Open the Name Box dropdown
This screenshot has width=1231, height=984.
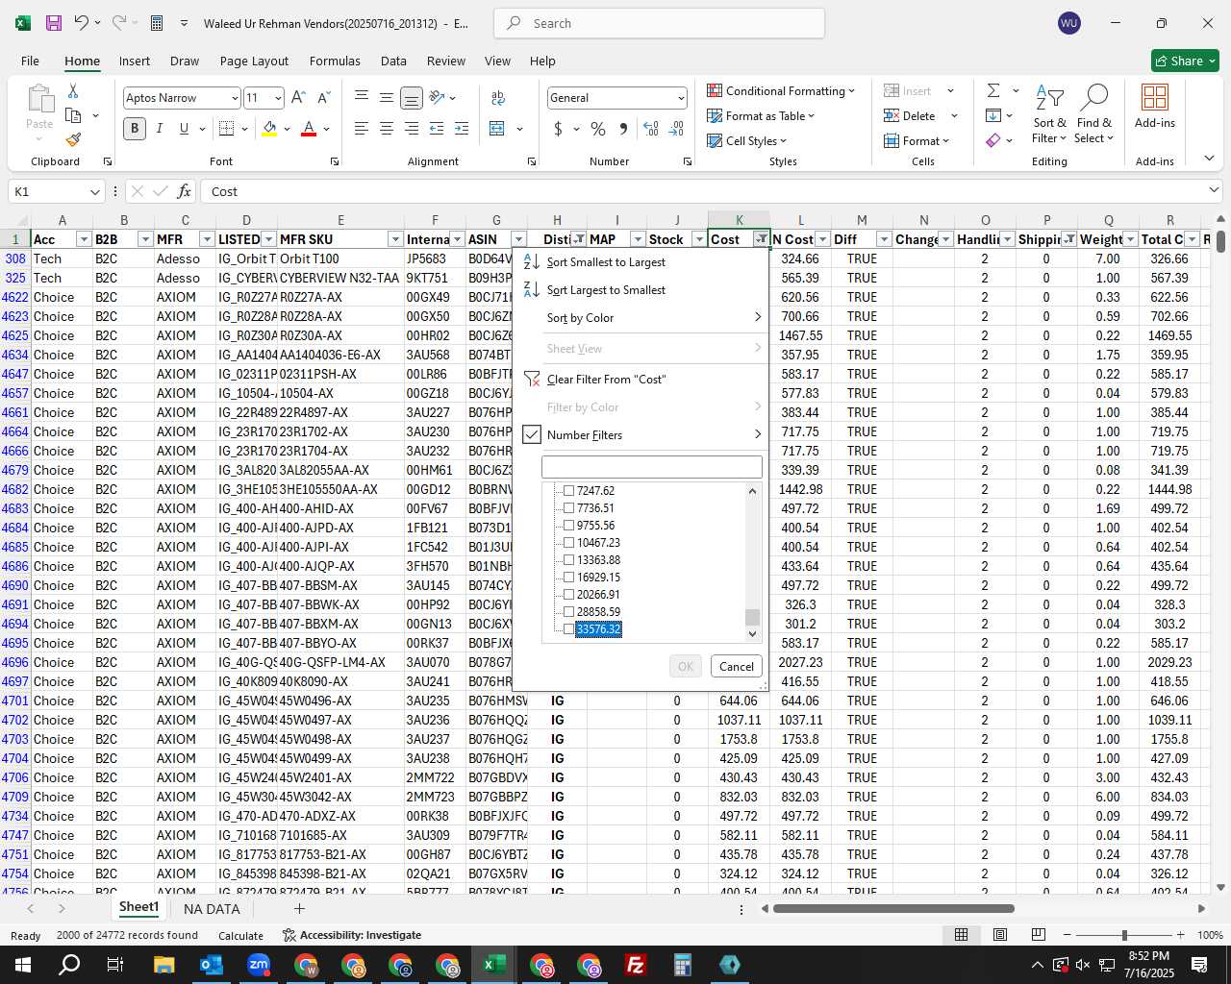point(95,191)
